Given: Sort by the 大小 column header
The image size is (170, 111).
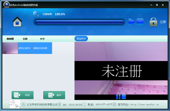Looking at the screenshot, I should click(x=42, y=39).
